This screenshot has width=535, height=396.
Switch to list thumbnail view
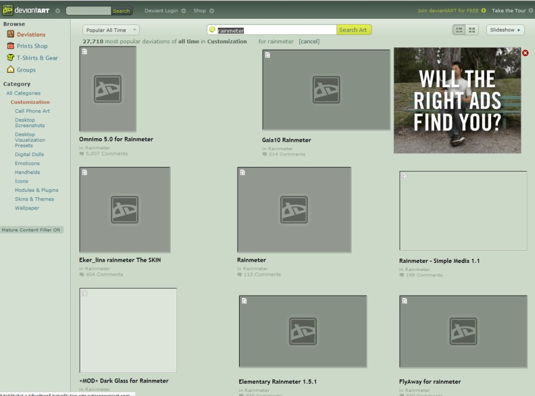459,30
